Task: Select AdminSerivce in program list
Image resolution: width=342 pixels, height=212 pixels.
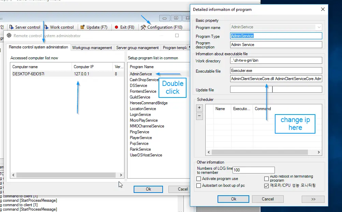Action: (x=141, y=74)
